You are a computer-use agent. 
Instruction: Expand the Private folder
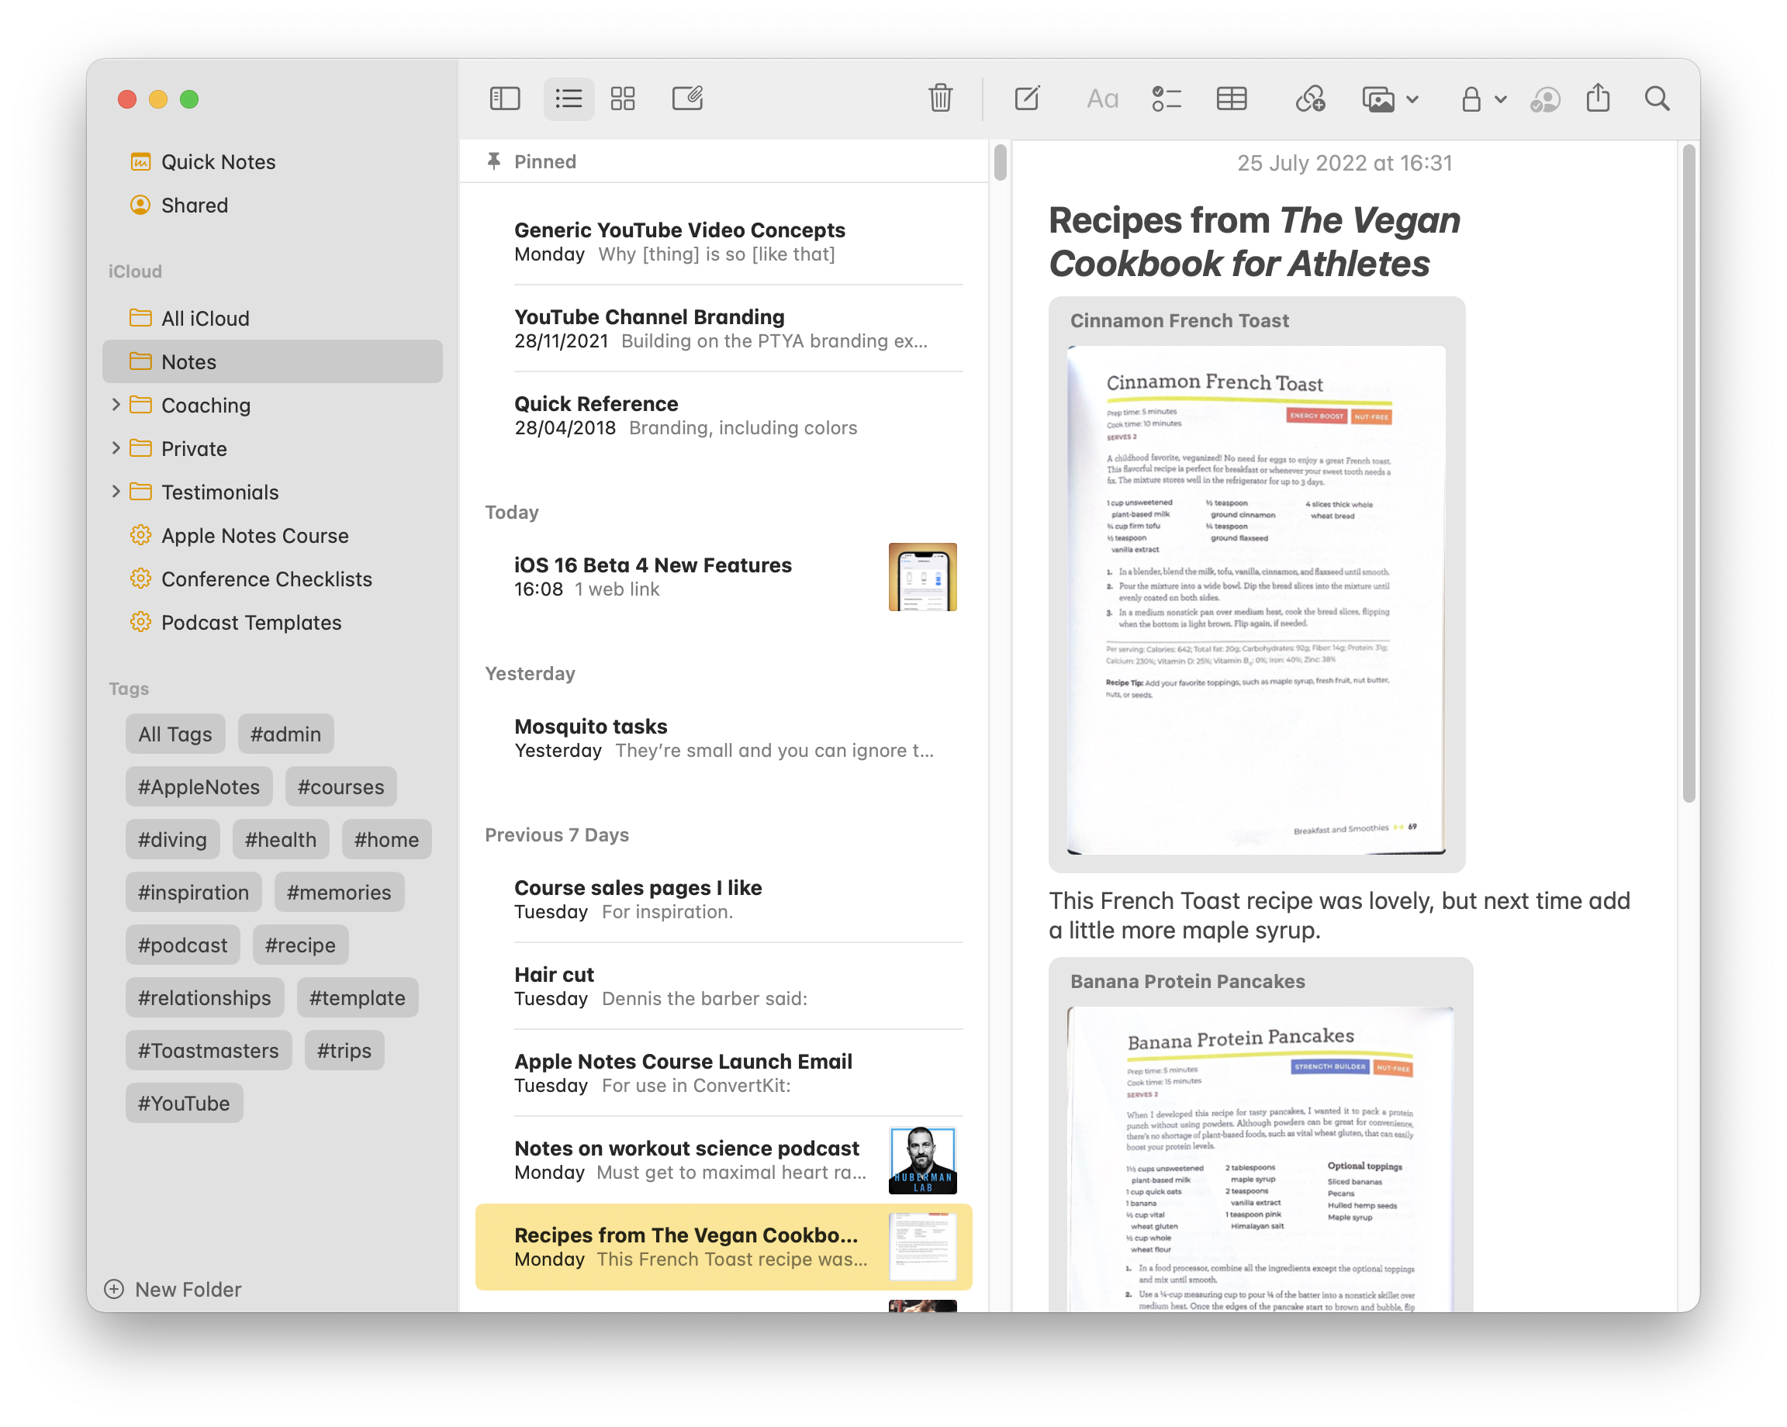116,448
